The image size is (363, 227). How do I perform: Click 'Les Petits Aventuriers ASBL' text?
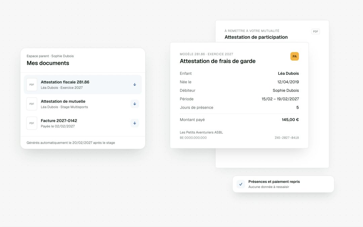coord(201,133)
